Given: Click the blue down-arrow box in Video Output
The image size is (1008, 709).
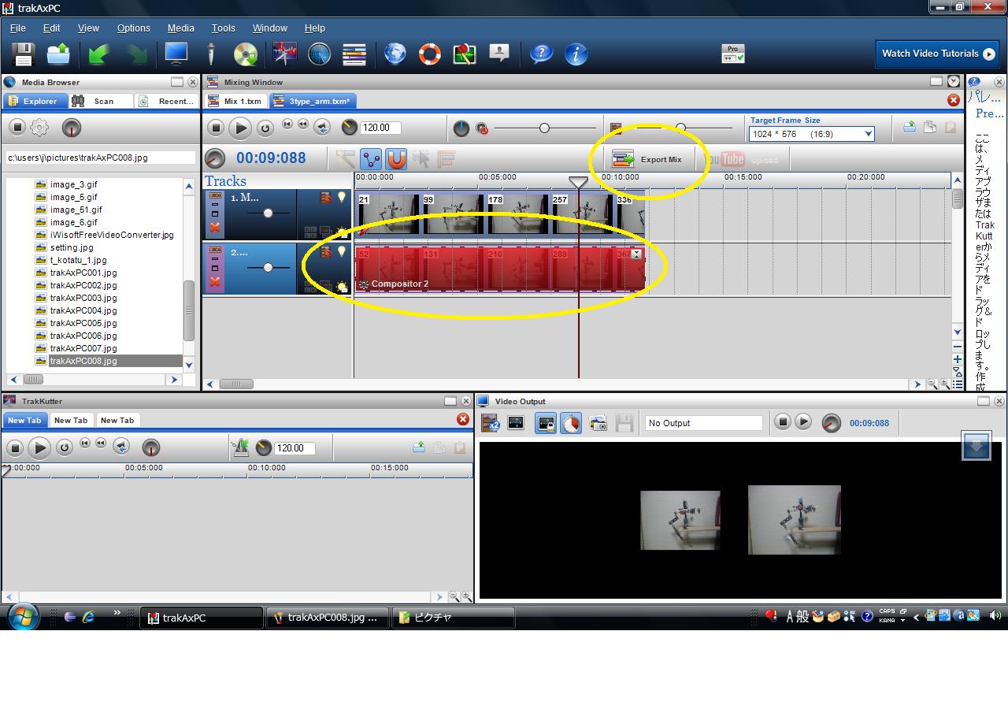Looking at the screenshot, I should point(976,446).
